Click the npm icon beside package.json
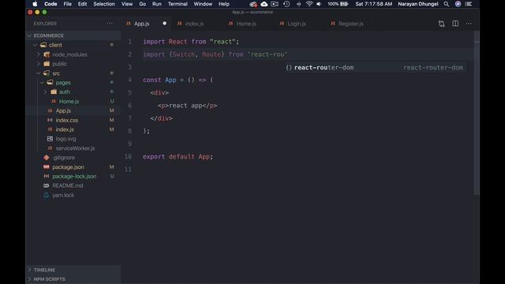 click(47, 166)
